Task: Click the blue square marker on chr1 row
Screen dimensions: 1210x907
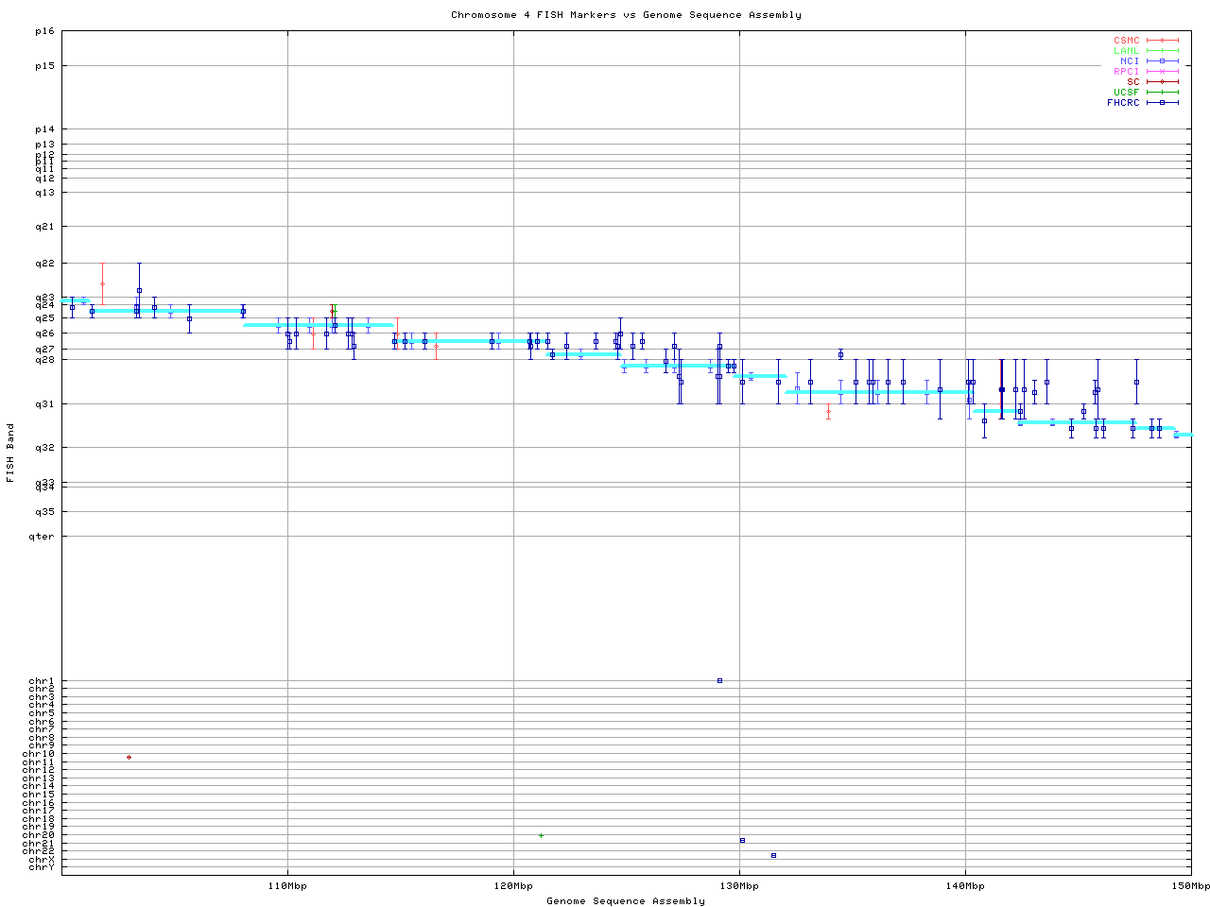Action: 719,680
